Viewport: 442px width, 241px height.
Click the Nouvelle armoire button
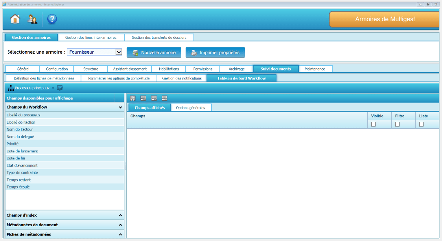[154, 52]
